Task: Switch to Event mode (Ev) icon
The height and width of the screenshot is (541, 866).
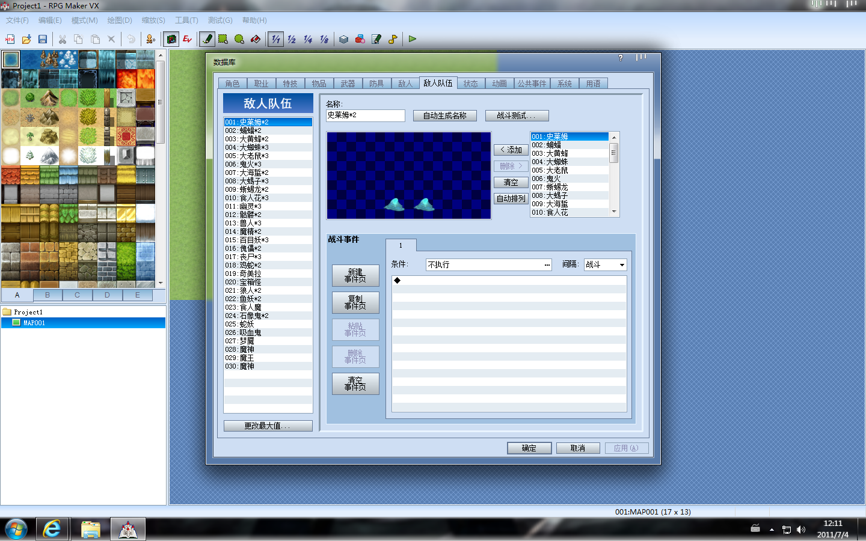Action: [187, 39]
